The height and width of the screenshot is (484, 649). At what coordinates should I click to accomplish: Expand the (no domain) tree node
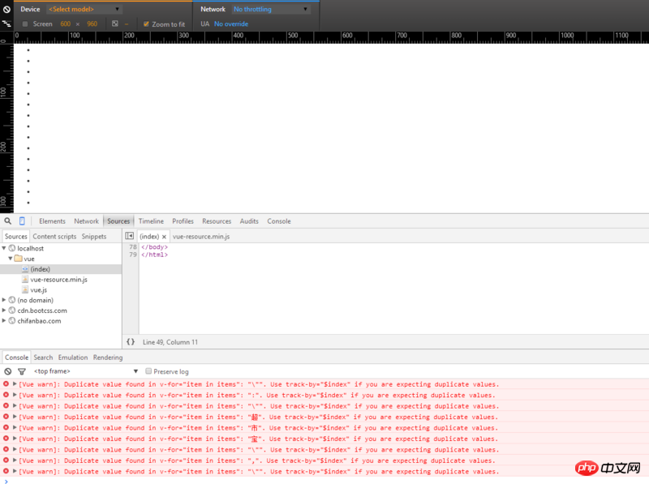tap(4, 299)
